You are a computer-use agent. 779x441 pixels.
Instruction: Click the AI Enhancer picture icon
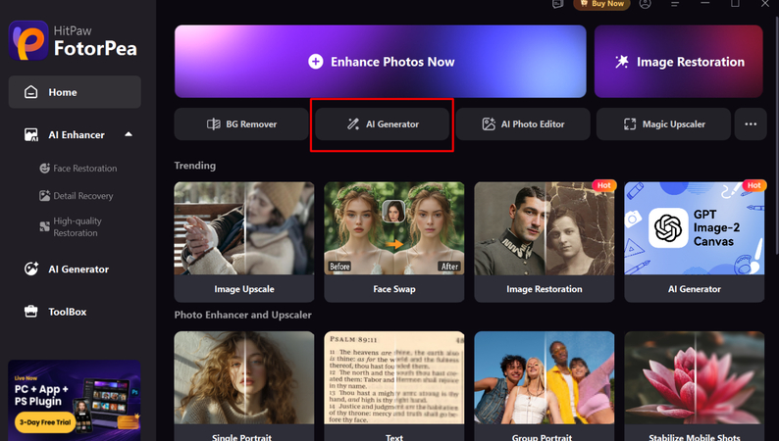[x=31, y=135]
